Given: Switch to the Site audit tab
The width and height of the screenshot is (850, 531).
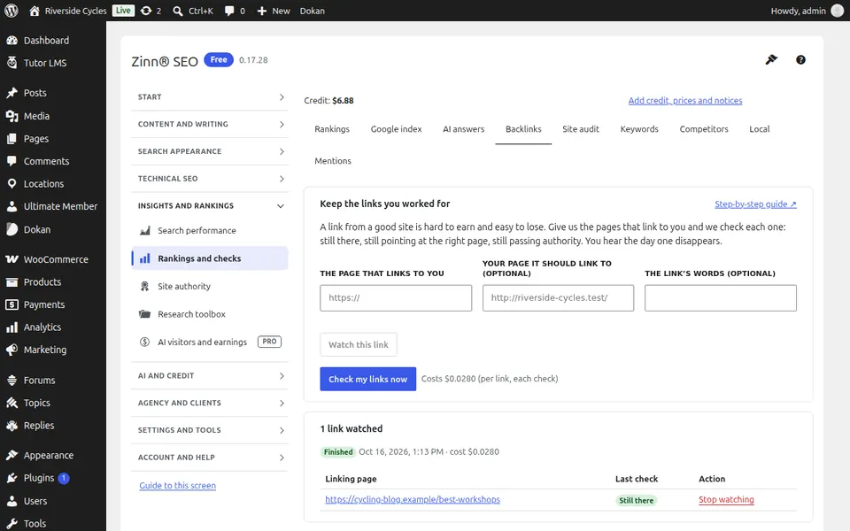Looking at the screenshot, I should (581, 129).
